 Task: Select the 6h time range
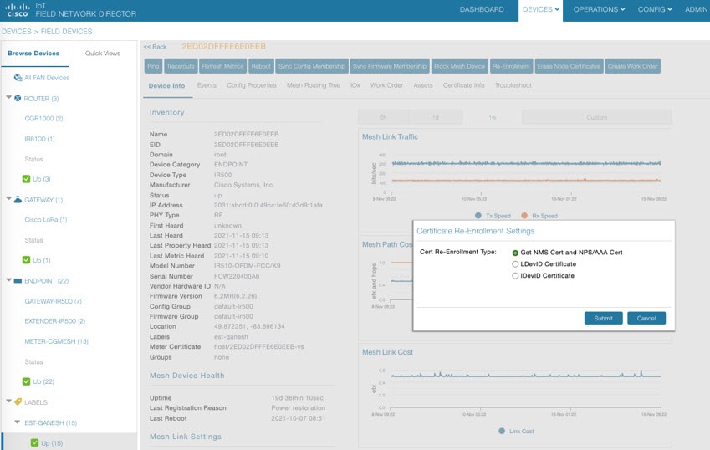click(x=384, y=117)
